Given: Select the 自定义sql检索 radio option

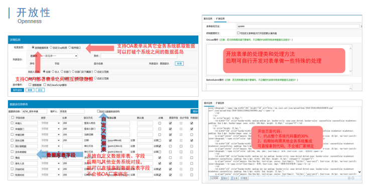Looking at the screenshot, I should coord(51,48).
